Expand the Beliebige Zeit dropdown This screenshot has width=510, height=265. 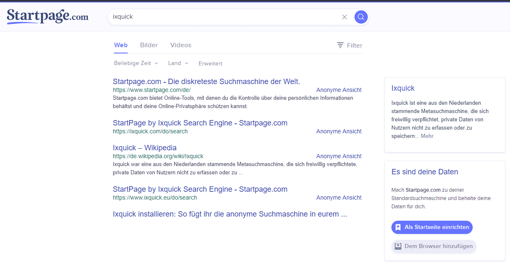(136, 63)
